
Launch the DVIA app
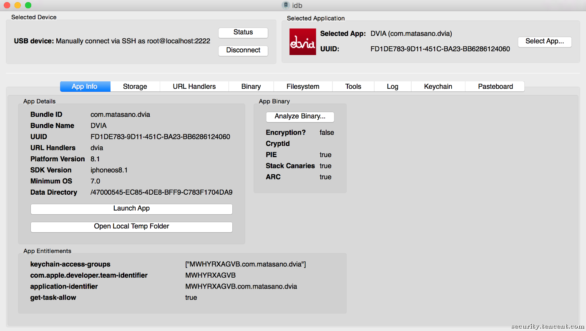coord(131,209)
